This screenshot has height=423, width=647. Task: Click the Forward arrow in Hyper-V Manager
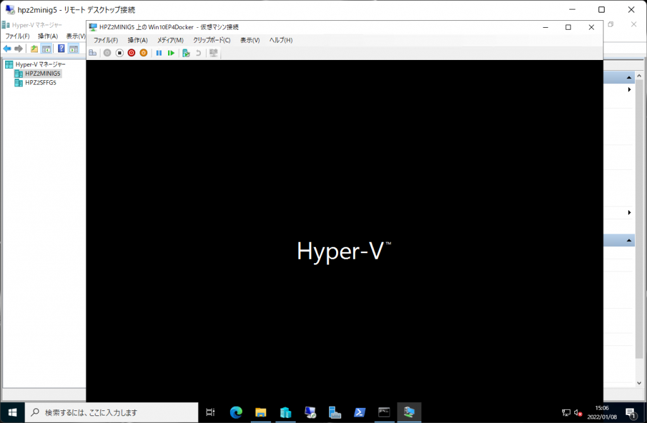click(x=18, y=49)
